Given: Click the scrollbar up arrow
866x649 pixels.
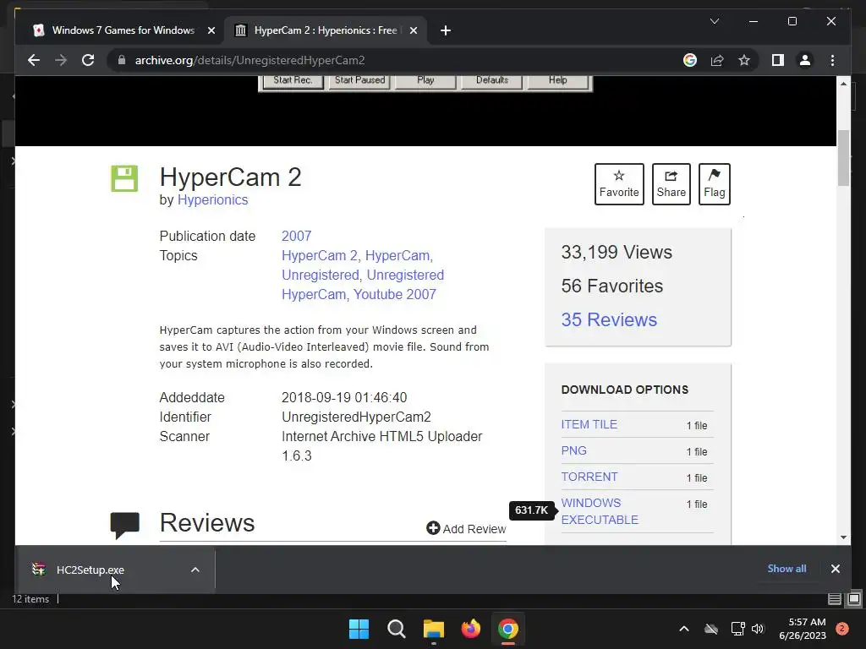Looking at the screenshot, I should click(x=843, y=84).
